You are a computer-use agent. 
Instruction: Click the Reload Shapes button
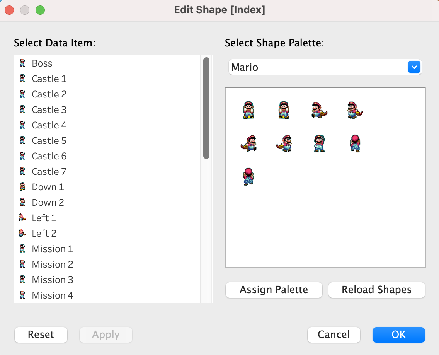point(376,290)
